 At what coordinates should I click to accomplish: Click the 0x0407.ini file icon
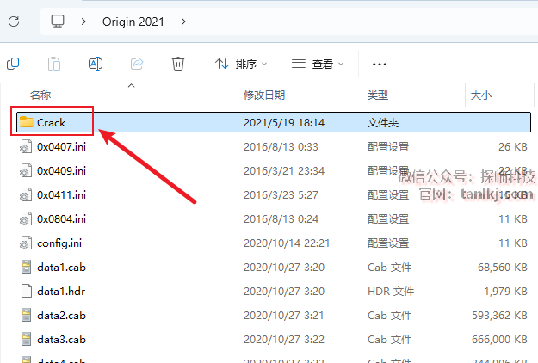26,147
